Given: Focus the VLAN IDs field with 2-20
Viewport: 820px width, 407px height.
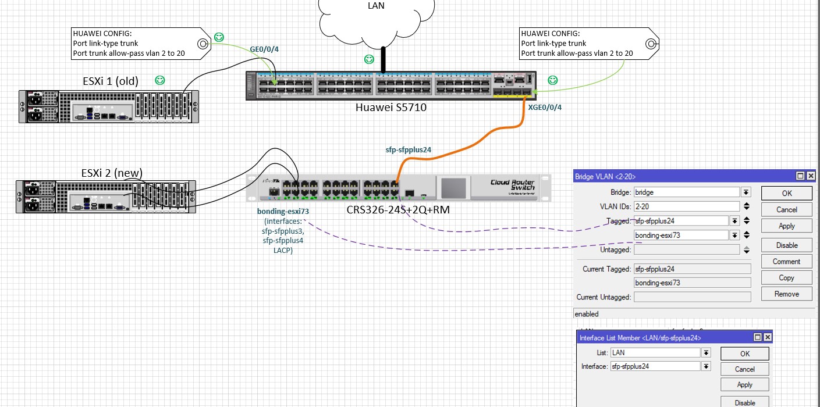Looking at the screenshot, I should click(687, 206).
